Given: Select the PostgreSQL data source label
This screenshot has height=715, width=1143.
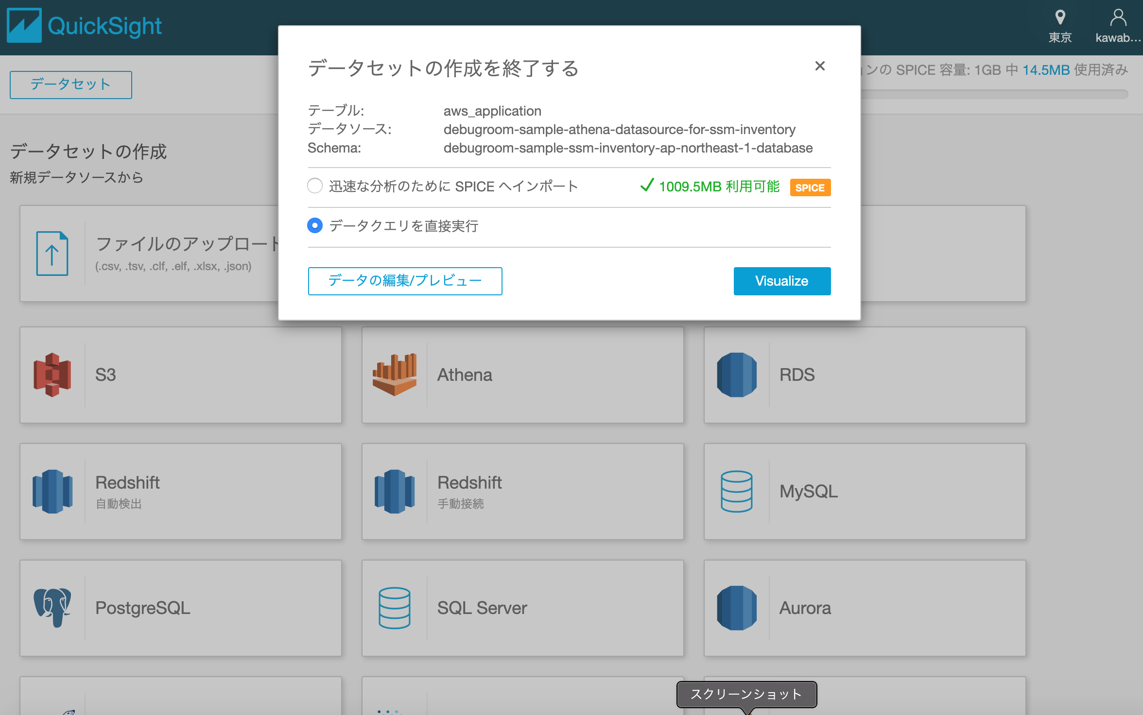Looking at the screenshot, I should click(x=143, y=608).
